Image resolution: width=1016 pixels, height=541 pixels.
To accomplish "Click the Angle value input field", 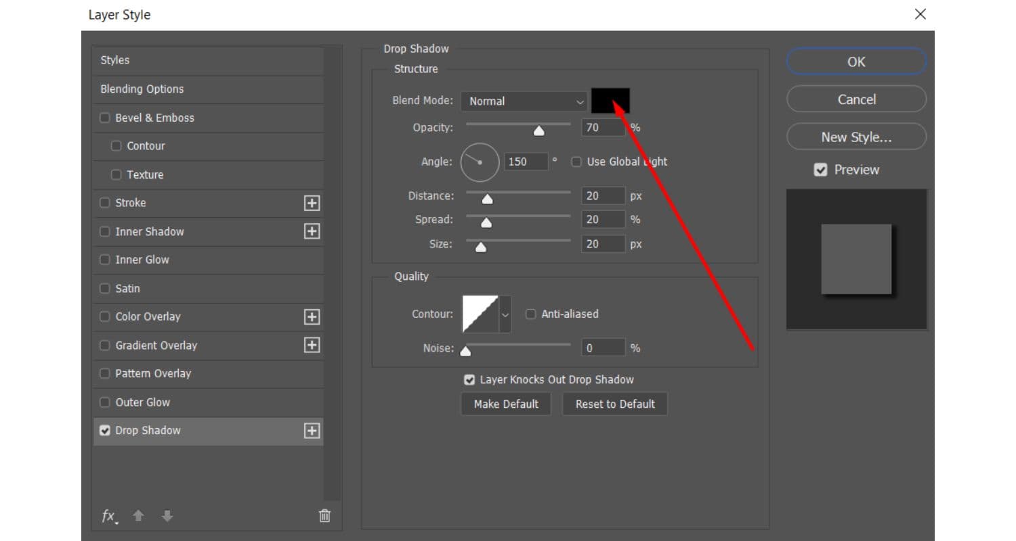I will [526, 162].
